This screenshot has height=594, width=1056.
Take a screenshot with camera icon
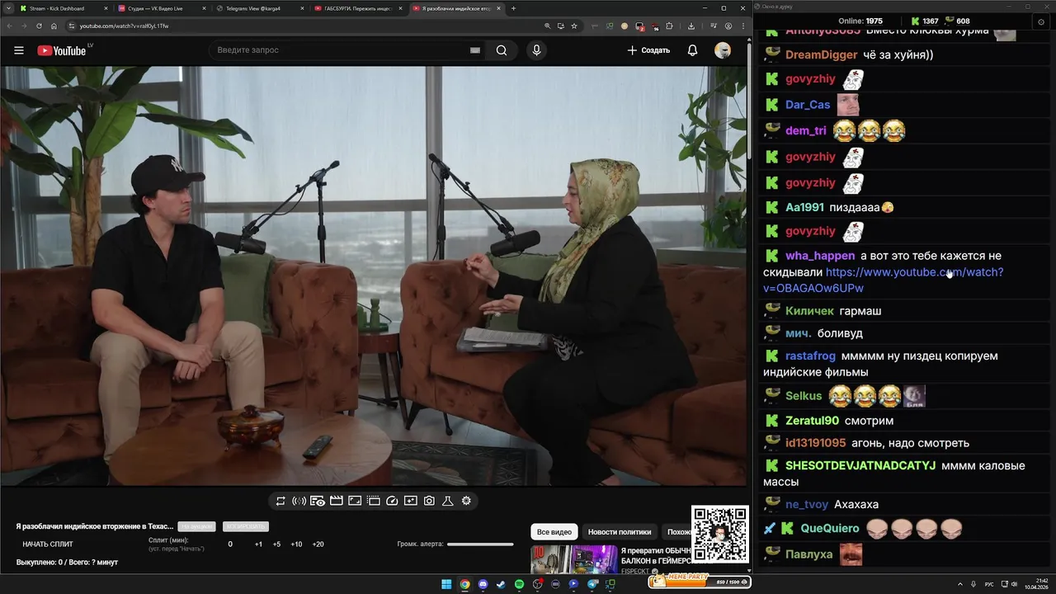[x=429, y=501]
